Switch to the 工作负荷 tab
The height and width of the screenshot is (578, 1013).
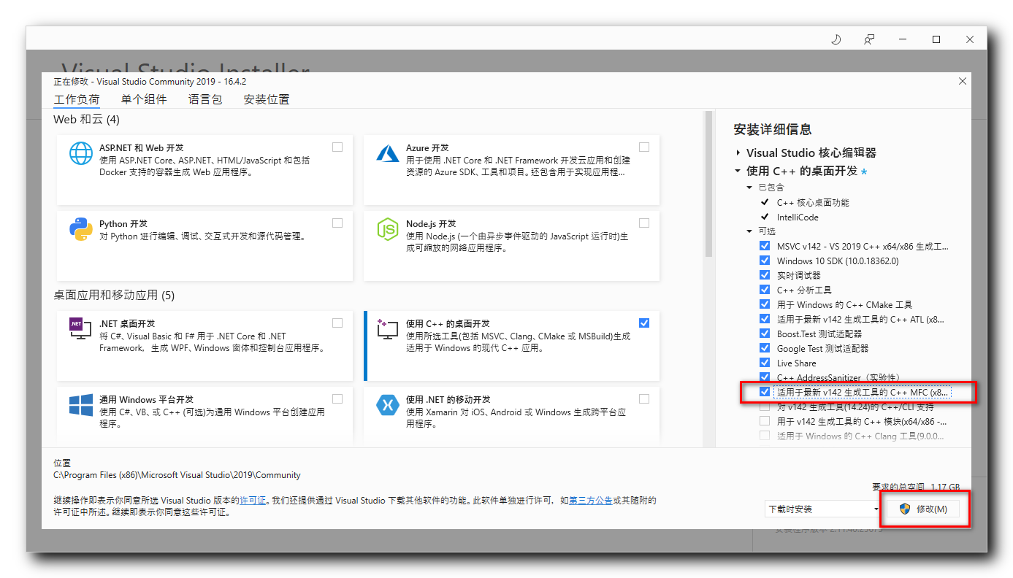(77, 99)
